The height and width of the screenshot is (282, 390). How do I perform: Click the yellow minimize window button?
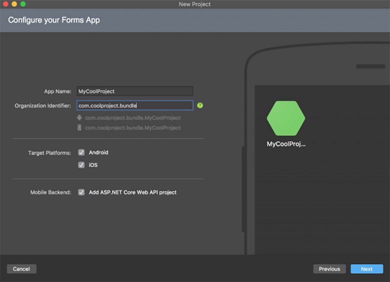point(14,4)
